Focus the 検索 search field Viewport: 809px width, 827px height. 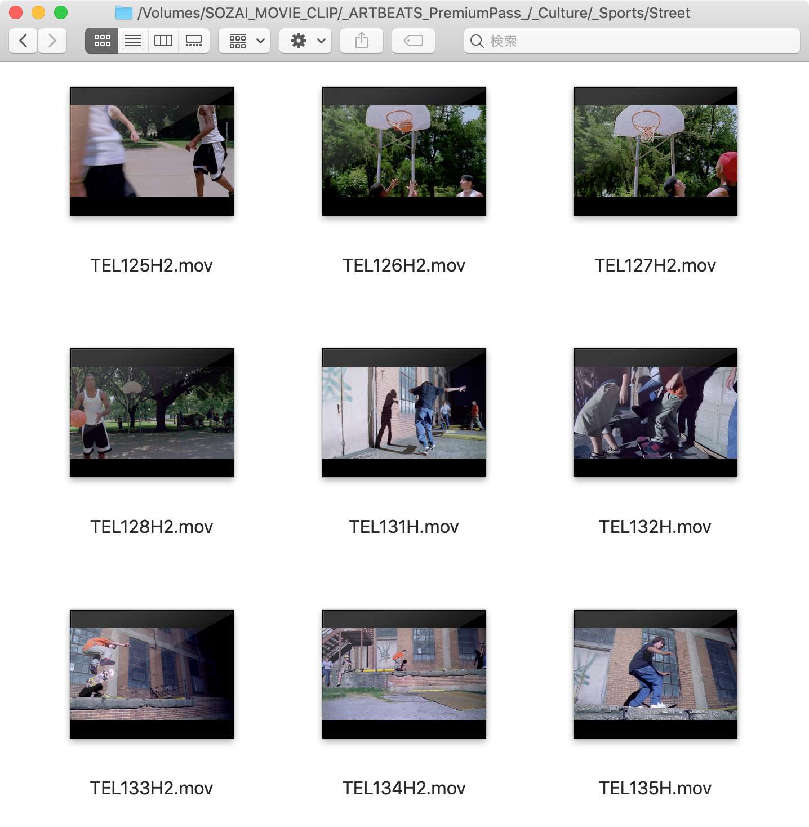(632, 41)
